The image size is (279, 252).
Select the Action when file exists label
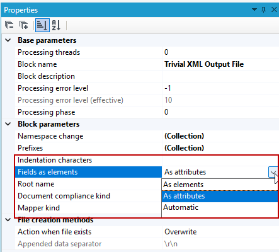54,232
